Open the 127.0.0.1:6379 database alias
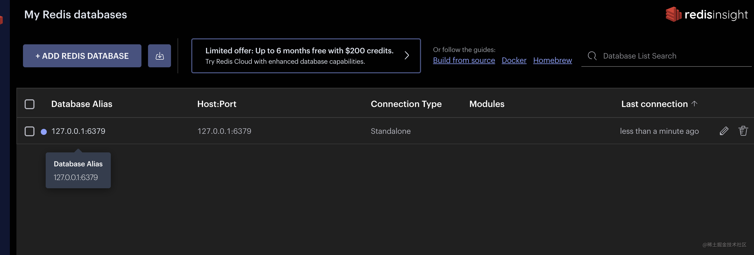This screenshot has width=754, height=255. pos(78,131)
